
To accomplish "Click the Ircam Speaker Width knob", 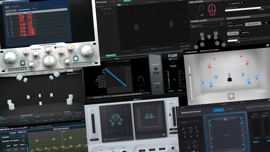I will tap(156, 69).
